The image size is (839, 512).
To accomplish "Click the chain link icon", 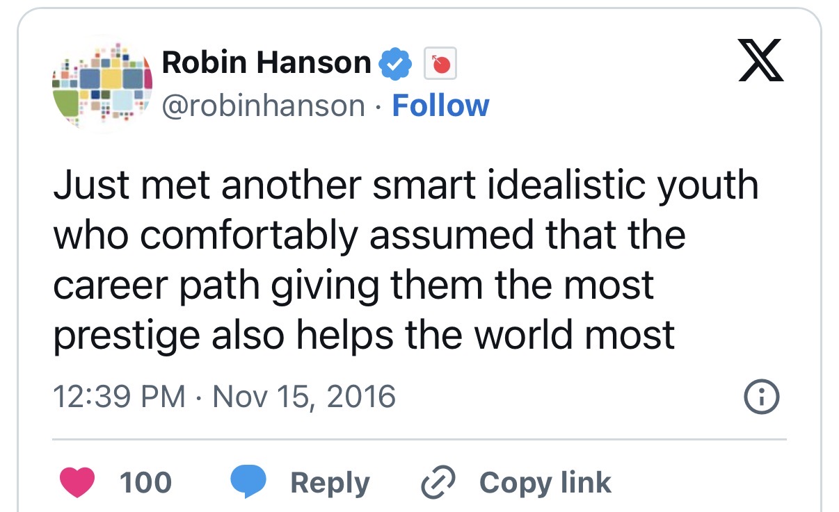I will (440, 483).
